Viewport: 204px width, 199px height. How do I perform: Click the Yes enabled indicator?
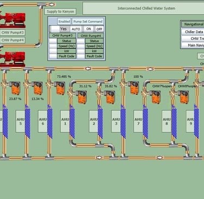(64, 29)
